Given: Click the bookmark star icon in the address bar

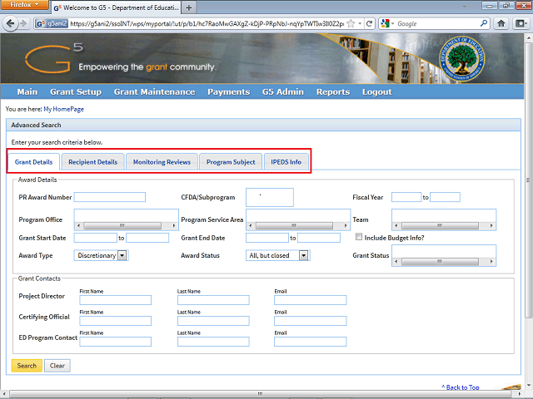Looking at the screenshot, I should [x=351, y=23].
